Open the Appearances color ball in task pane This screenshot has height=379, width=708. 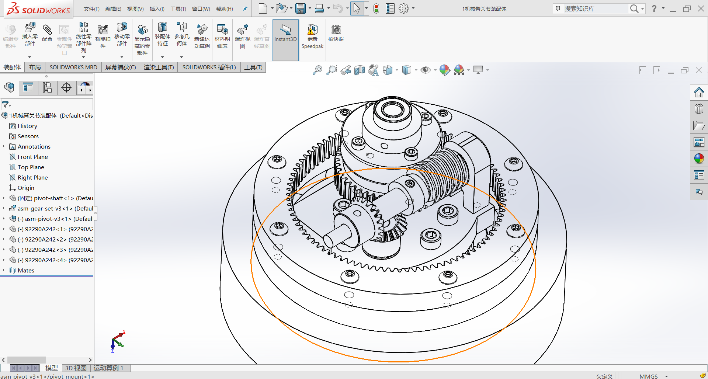coord(699,159)
